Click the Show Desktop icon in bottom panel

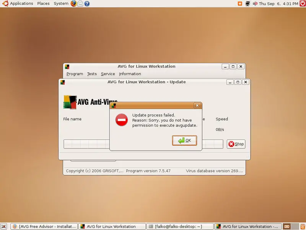(x=4, y=227)
